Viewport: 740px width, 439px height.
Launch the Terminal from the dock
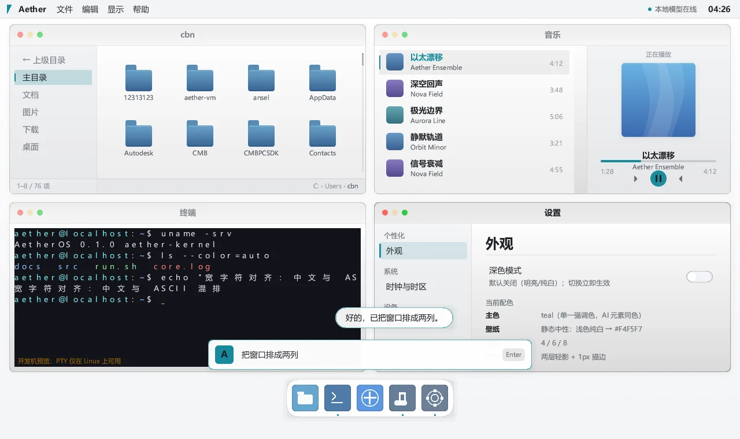pyautogui.click(x=338, y=398)
